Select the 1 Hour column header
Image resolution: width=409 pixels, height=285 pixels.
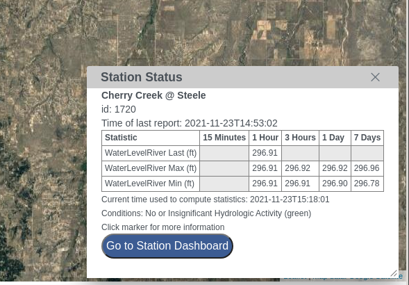click(x=265, y=138)
